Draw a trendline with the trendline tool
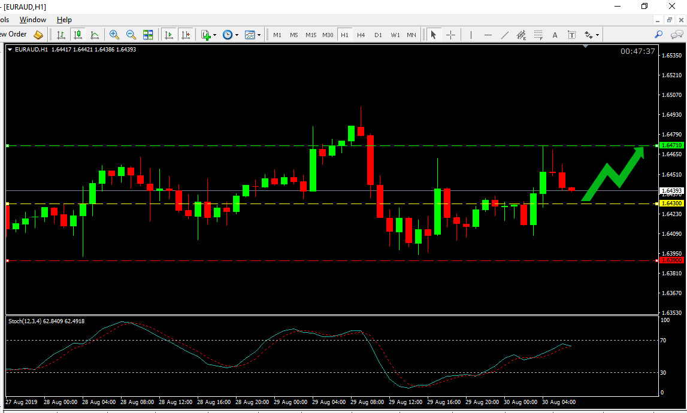The width and height of the screenshot is (687, 413). tap(505, 35)
